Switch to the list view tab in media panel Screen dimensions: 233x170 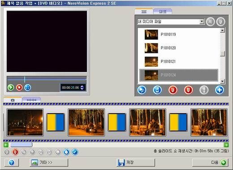pos(163,12)
